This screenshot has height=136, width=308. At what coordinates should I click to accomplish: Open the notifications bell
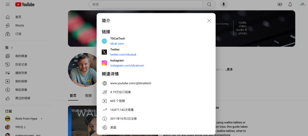(x=290, y=5)
